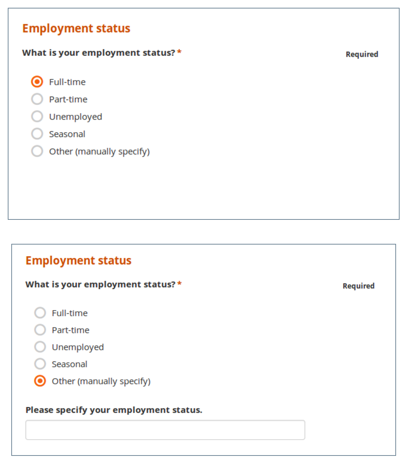Select Part-time in the bottom form
This screenshot has height=470, width=413.
(x=40, y=330)
